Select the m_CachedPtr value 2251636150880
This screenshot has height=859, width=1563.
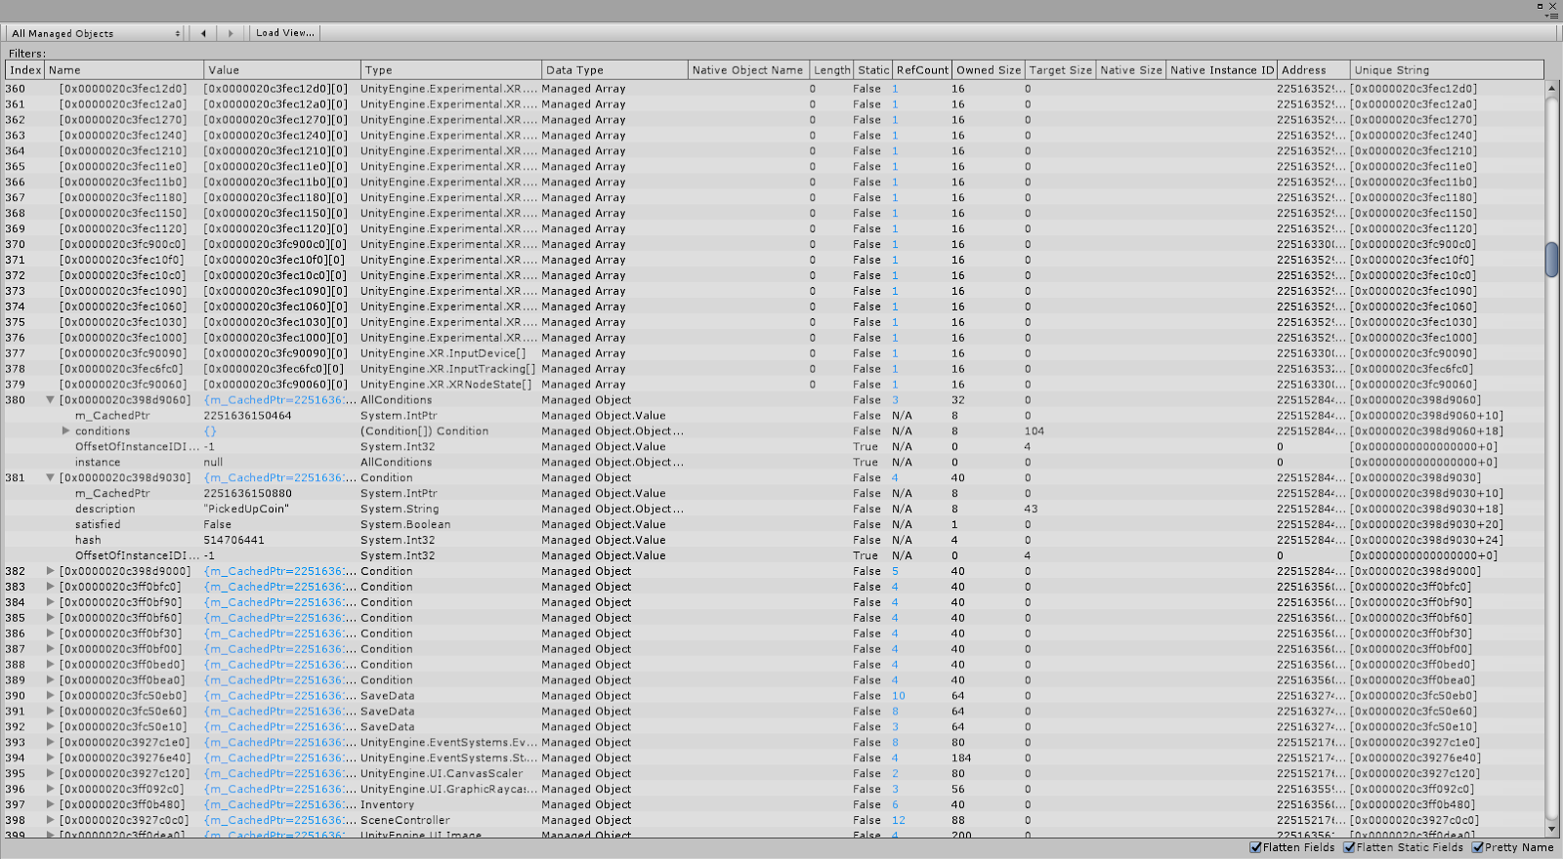pos(247,493)
